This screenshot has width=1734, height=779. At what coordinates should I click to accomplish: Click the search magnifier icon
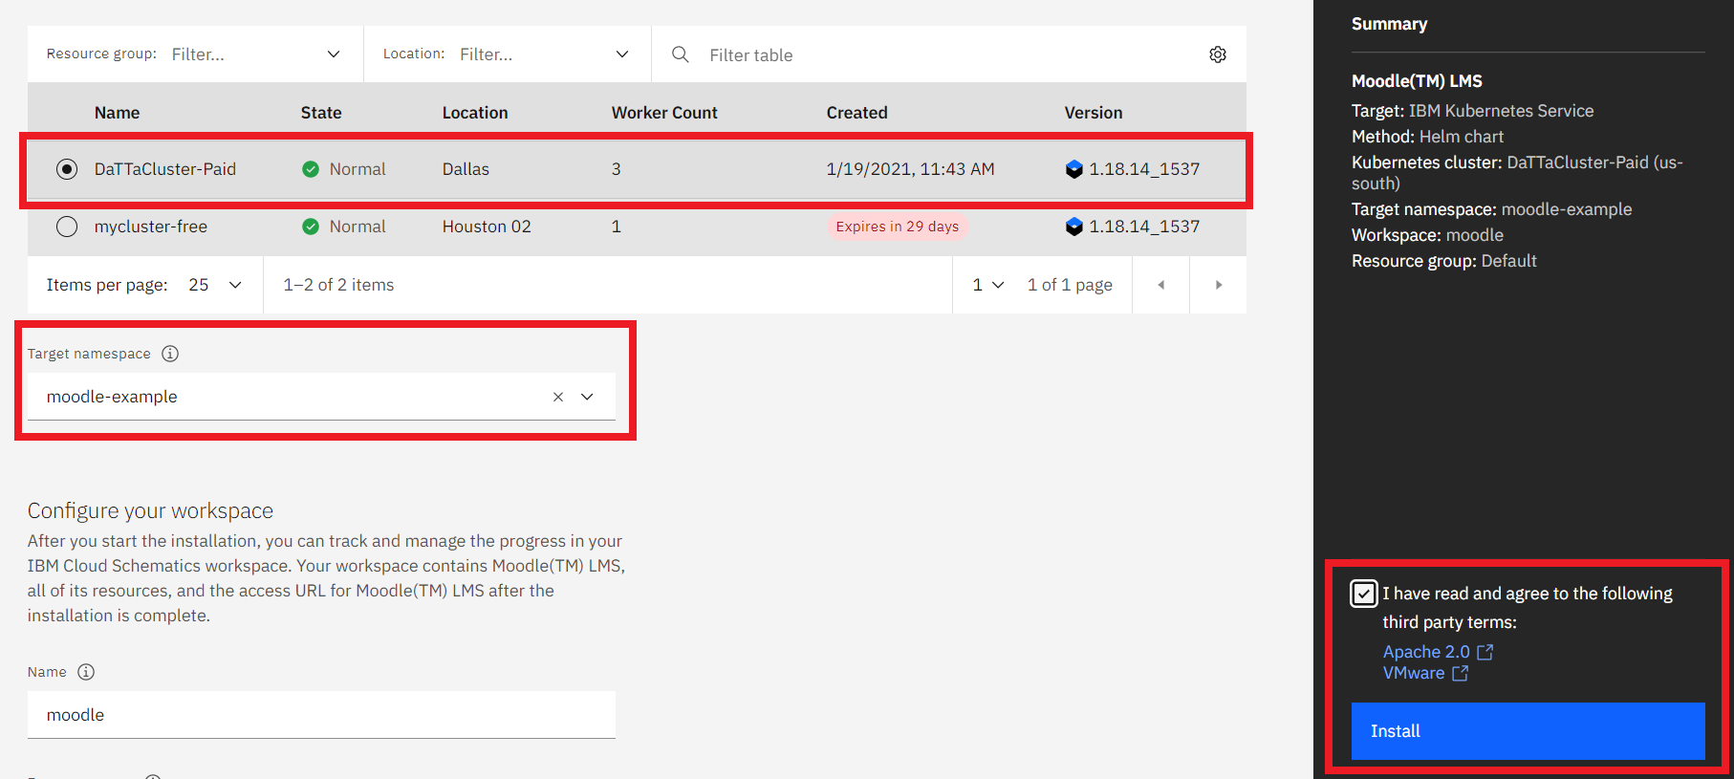pos(681,54)
